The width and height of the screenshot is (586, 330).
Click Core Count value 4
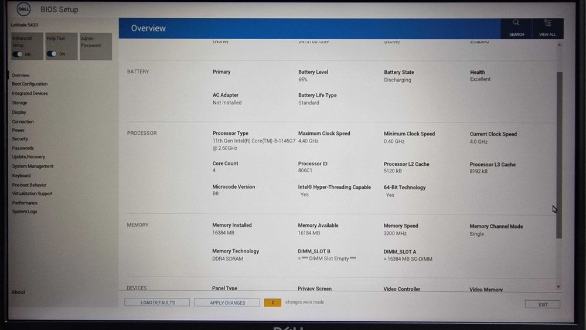pyautogui.click(x=214, y=171)
